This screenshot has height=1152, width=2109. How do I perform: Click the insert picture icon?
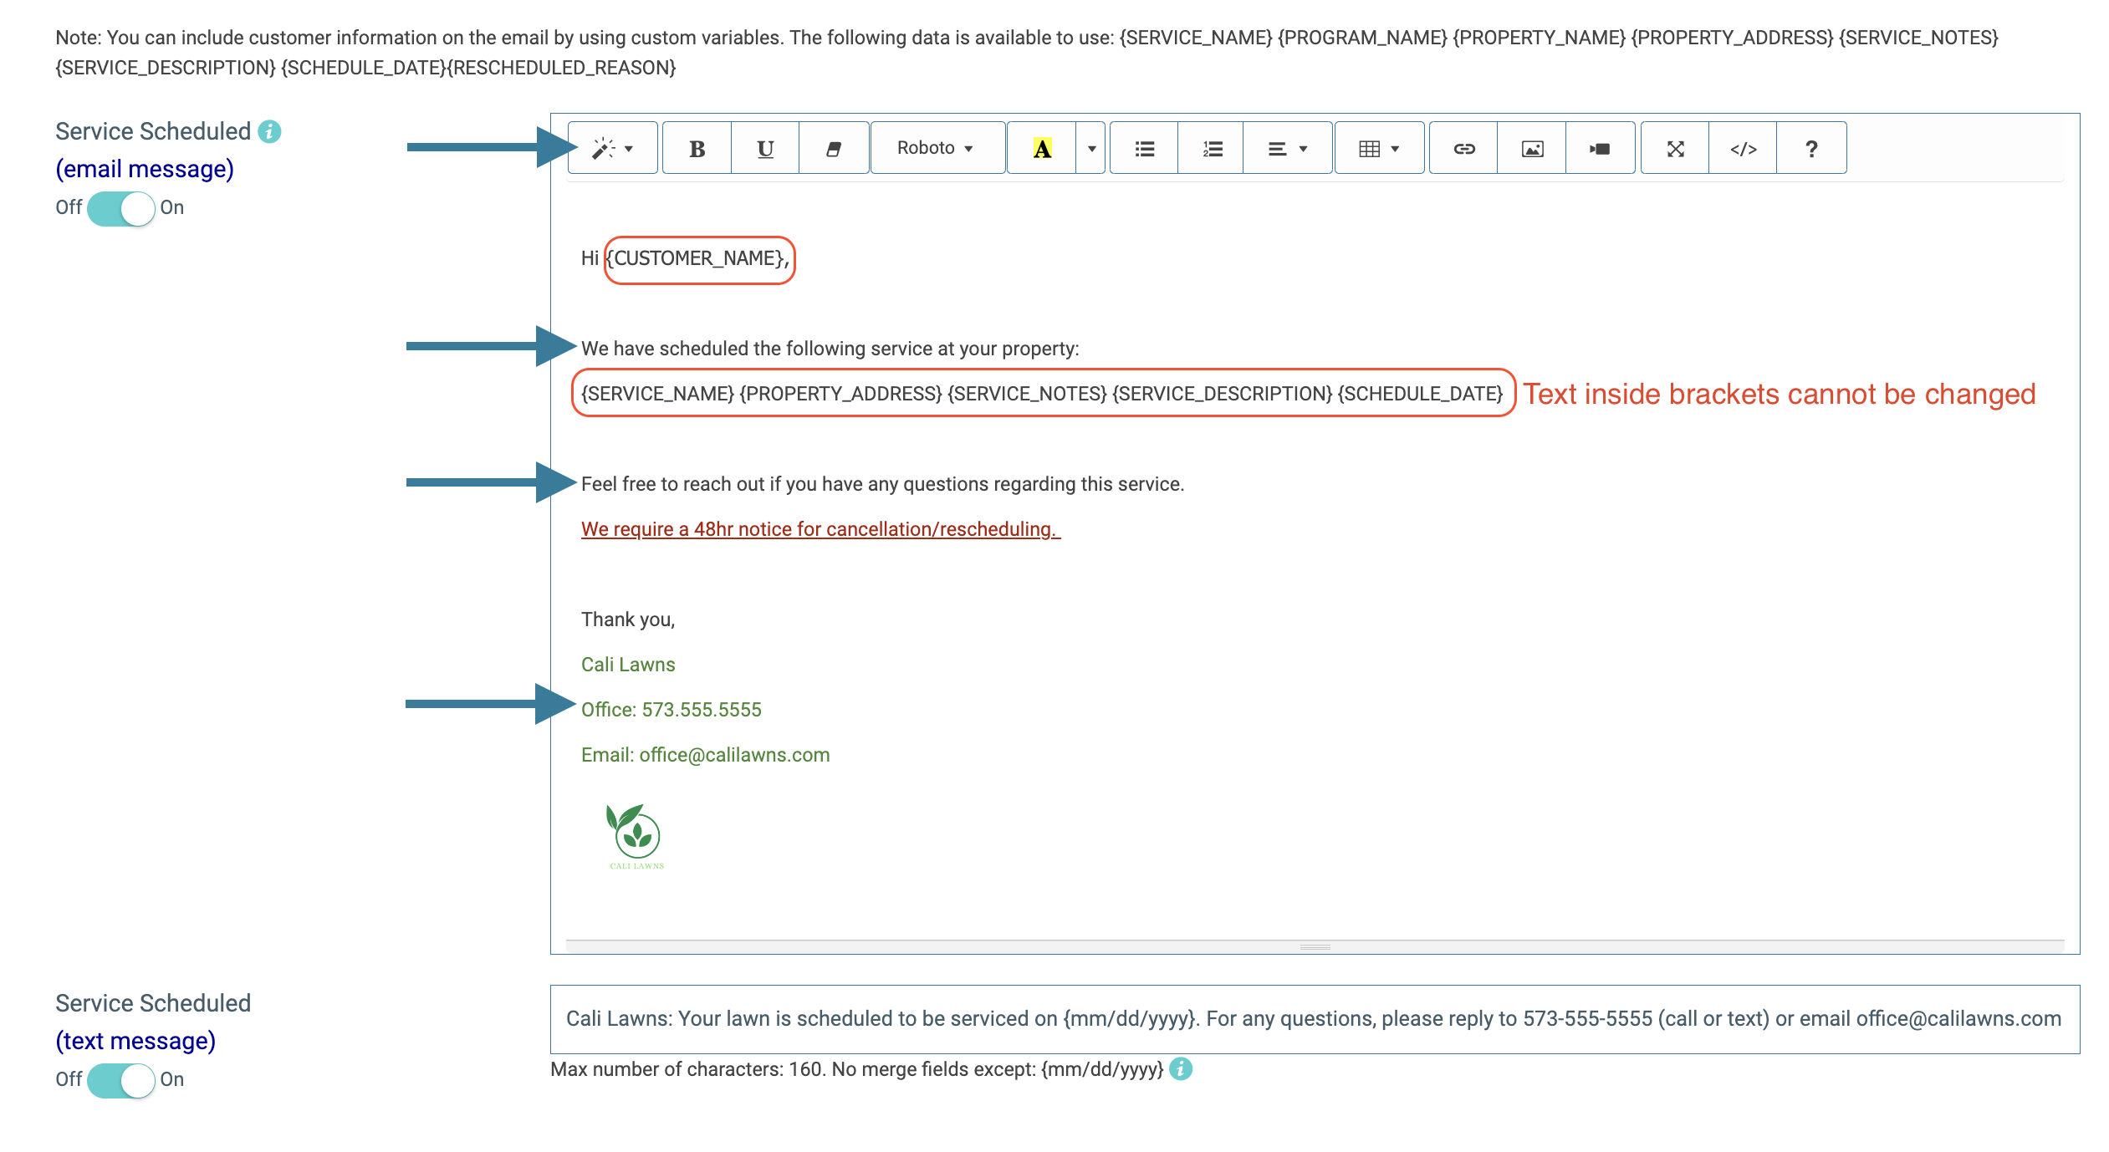pos(1531,149)
